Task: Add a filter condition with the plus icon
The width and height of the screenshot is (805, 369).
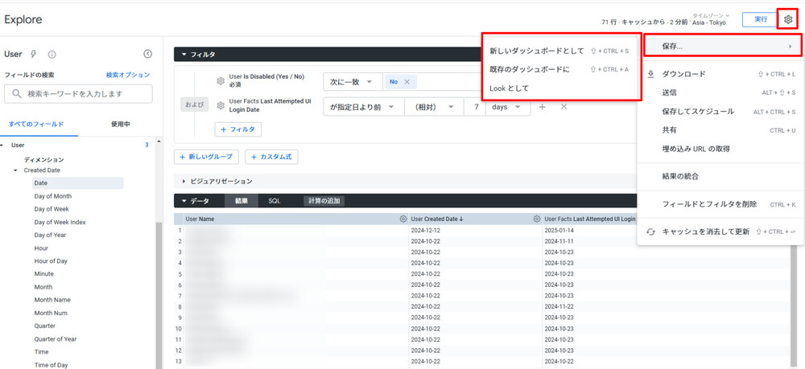Action: (542, 107)
